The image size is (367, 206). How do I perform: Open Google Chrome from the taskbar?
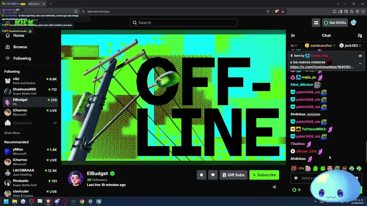(x=82, y=201)
